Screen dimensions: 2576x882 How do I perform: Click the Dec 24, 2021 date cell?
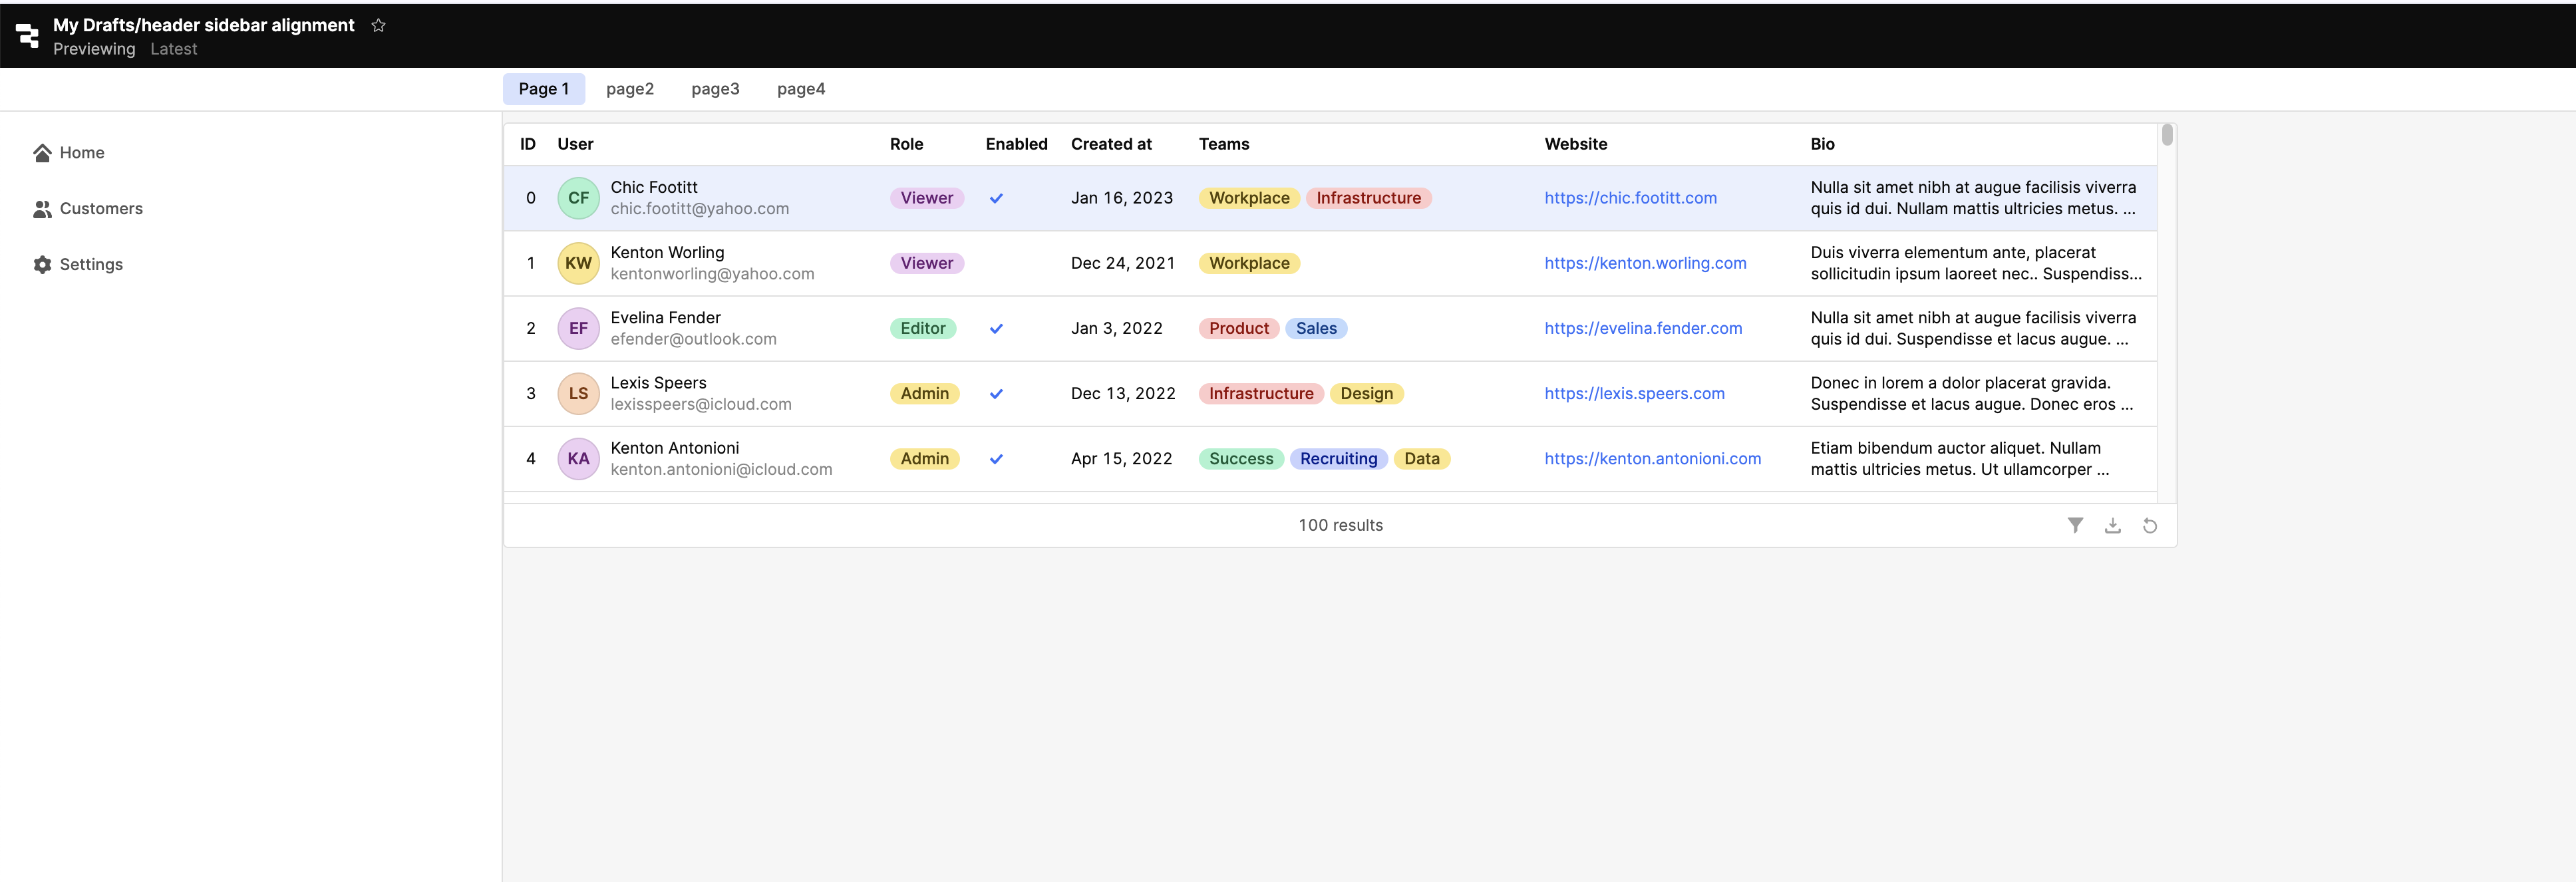coord(1123,263)
